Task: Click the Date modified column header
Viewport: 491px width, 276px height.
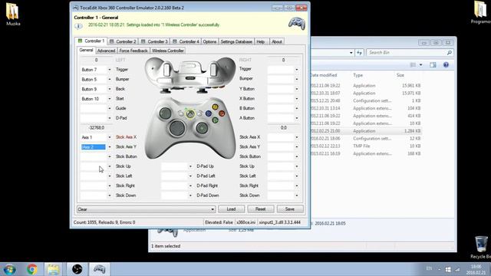Action: click(324, 75)
